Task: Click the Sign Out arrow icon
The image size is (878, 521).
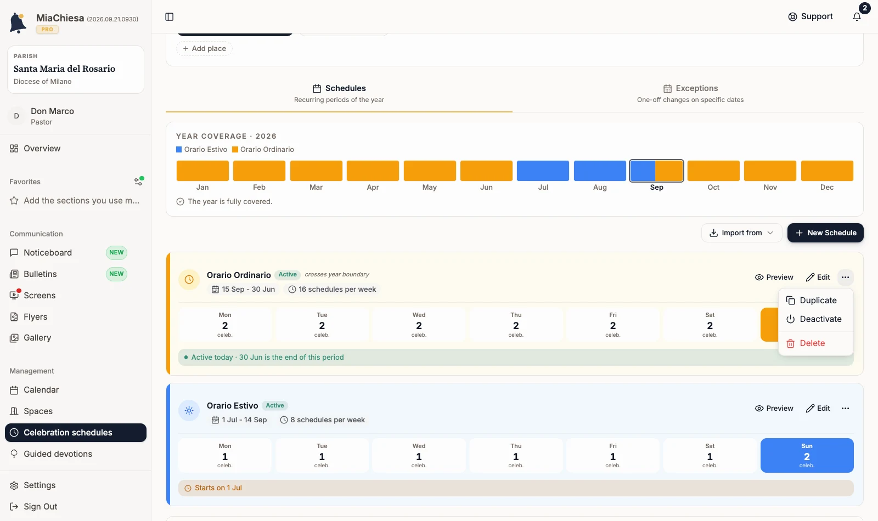Action: pyautogui.click(x=14, y=507)
